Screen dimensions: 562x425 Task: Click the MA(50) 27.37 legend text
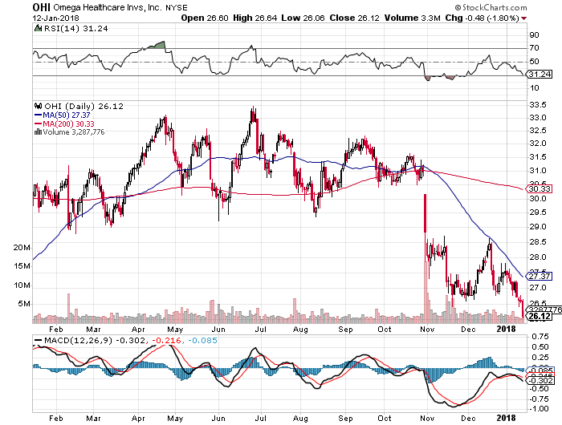(x=67, y=115)
